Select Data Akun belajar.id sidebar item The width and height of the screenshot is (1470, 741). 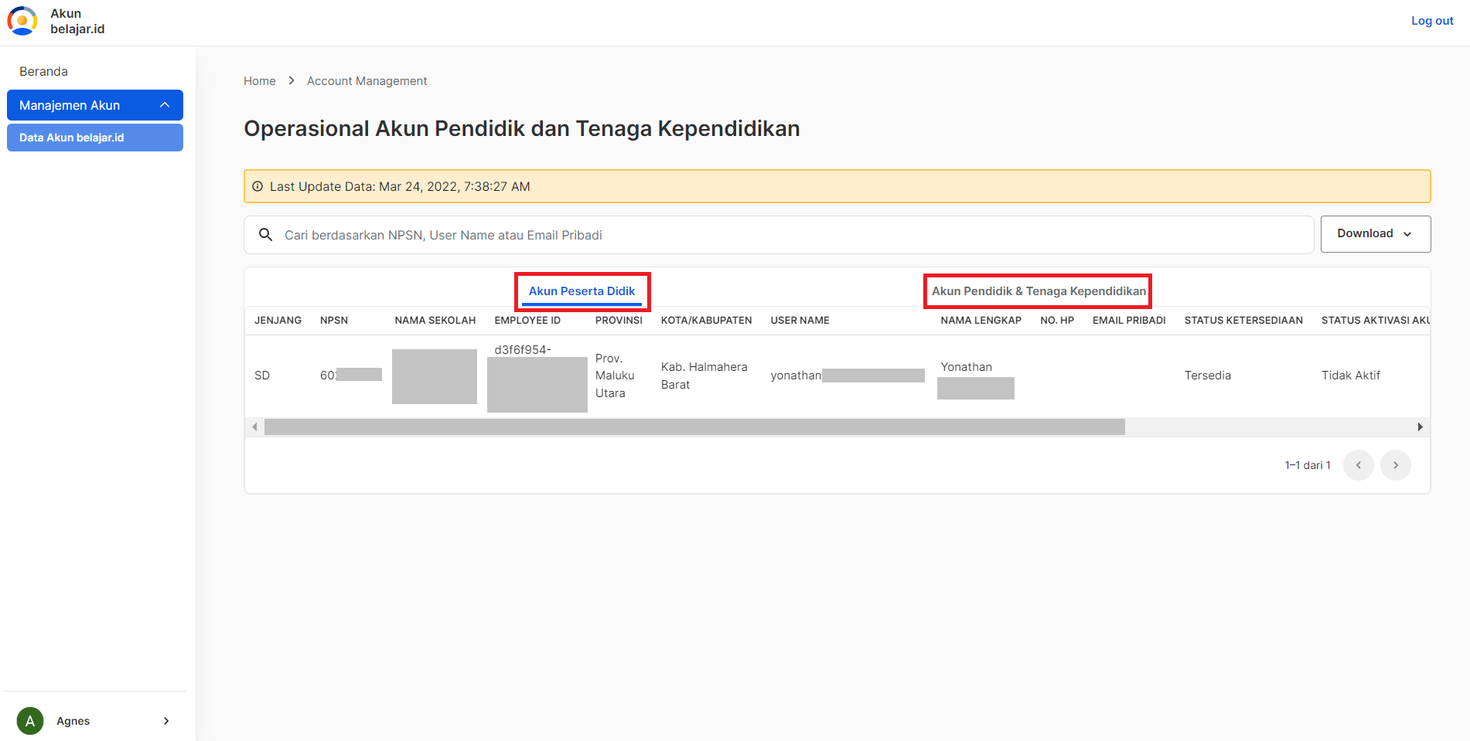(95, 138)
